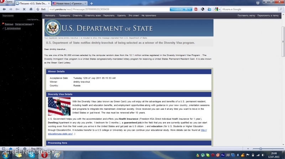This screenshot has width=285, height=159.
Task: Open the «Поставить метку» dropdown
Action: pos(246,16)
